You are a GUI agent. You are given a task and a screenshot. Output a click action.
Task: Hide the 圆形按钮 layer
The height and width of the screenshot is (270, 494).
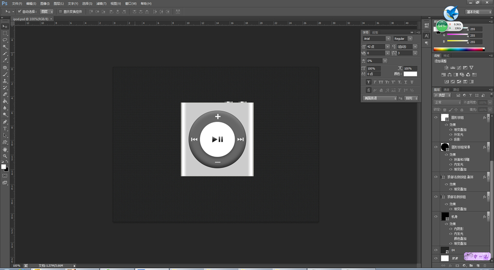click(436, 117)
